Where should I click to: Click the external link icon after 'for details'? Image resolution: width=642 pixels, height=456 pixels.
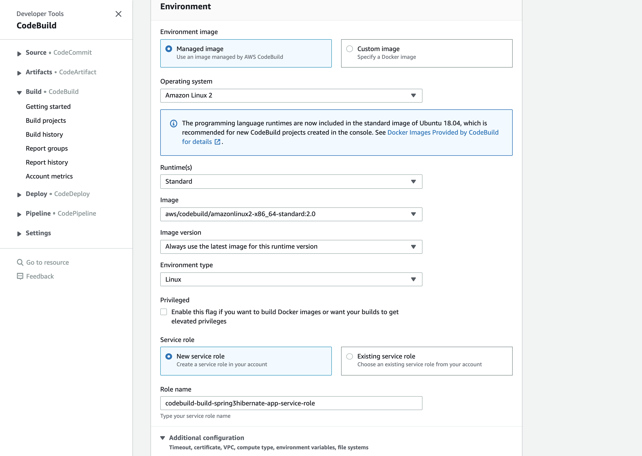[x=217, y=142]
